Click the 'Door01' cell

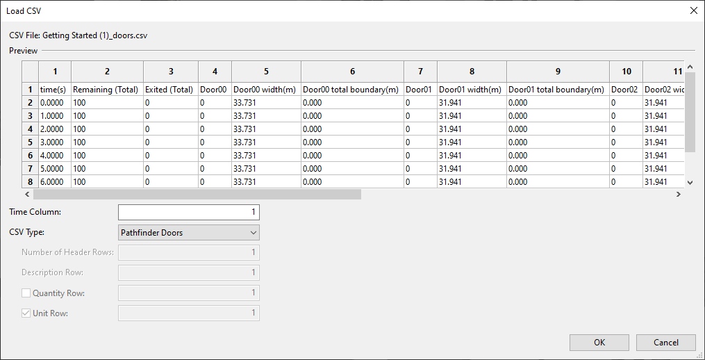[x=420, y=90]
